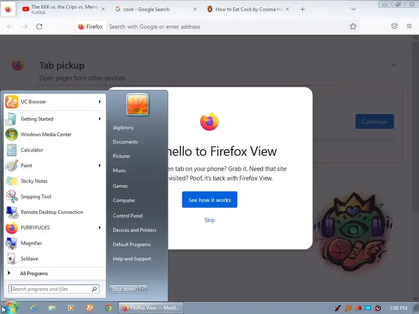Open Calculator from the Start menu
This screenshot has height=314, width=419.
pos(54,150)
